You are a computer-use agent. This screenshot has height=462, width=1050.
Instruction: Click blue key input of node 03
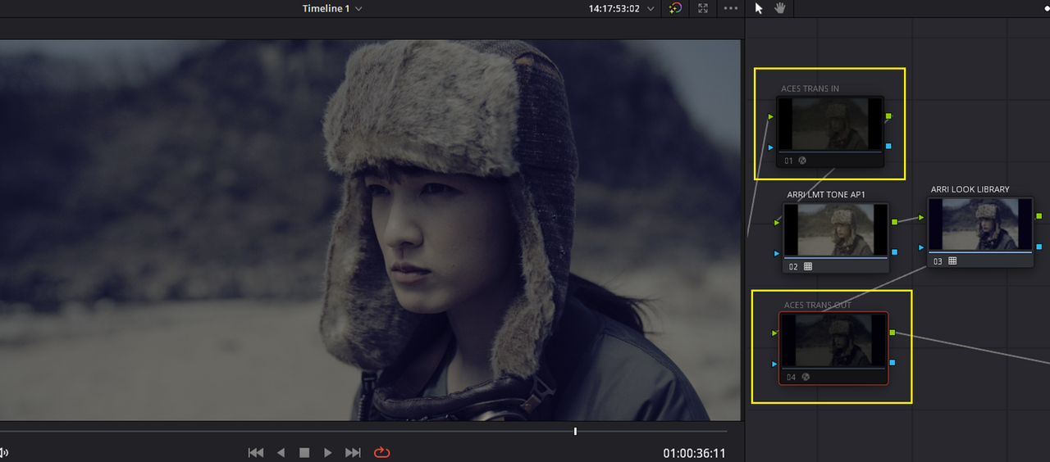921,247
